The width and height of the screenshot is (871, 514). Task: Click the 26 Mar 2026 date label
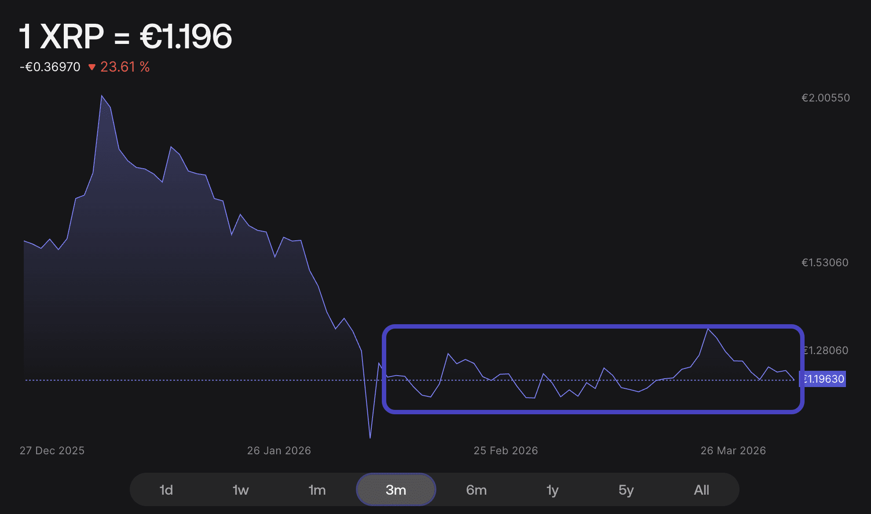pyautogui.click(x=733, y=450)
